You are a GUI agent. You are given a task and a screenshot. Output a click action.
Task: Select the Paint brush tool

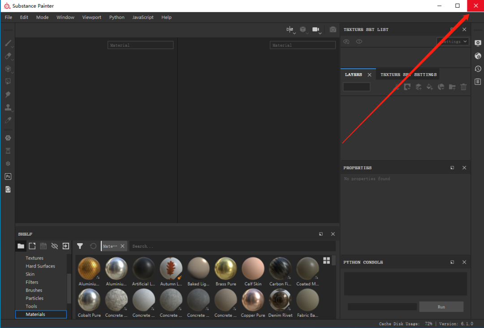point(8,43)
